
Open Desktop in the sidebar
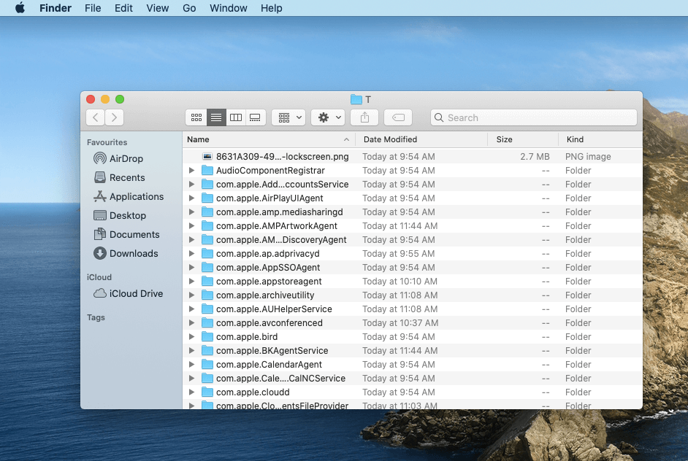(x=120, y=215)
